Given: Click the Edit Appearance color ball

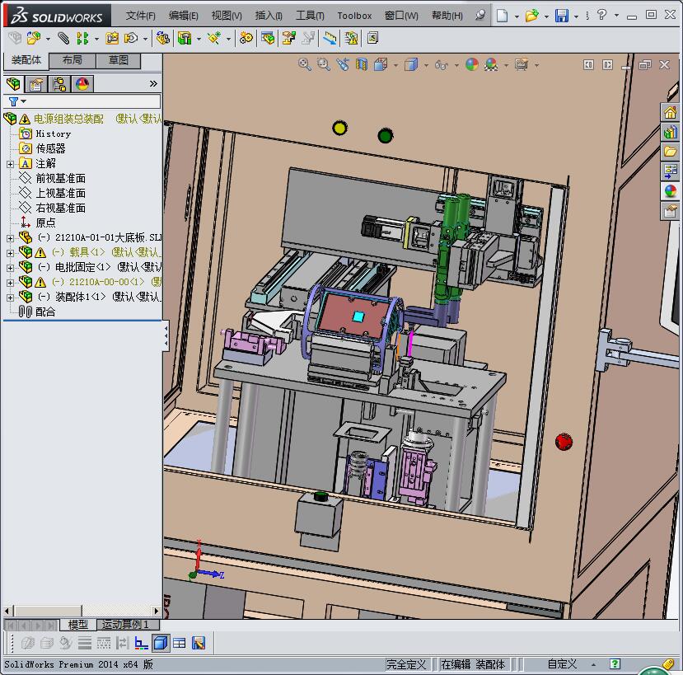Looking at the screenshot, I should (472, 65).
